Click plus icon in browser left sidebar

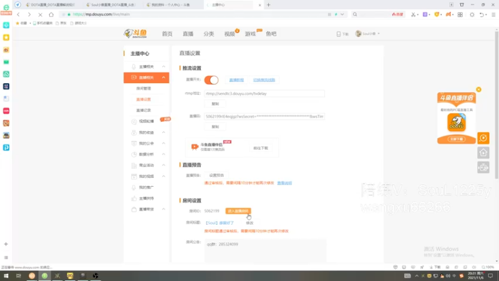tap(6, 244)
